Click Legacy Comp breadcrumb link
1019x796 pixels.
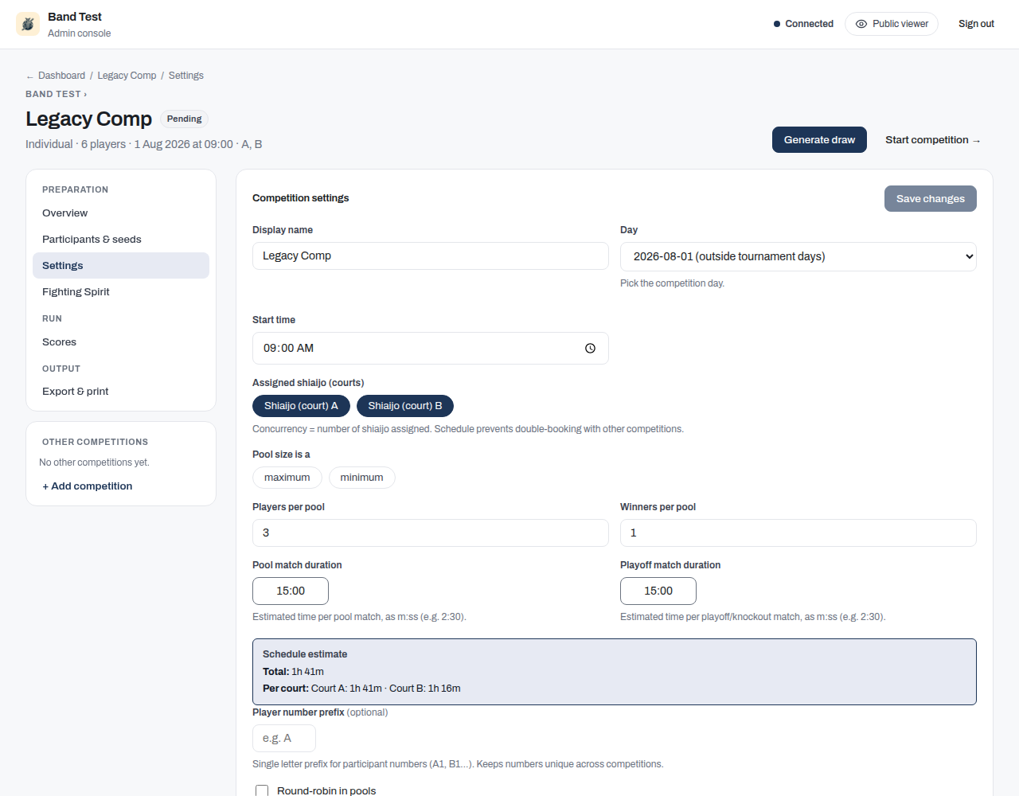[x=127, y=76]
